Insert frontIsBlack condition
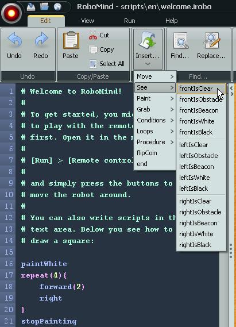This screenshot has height=327, width=236. coord(201,132)
